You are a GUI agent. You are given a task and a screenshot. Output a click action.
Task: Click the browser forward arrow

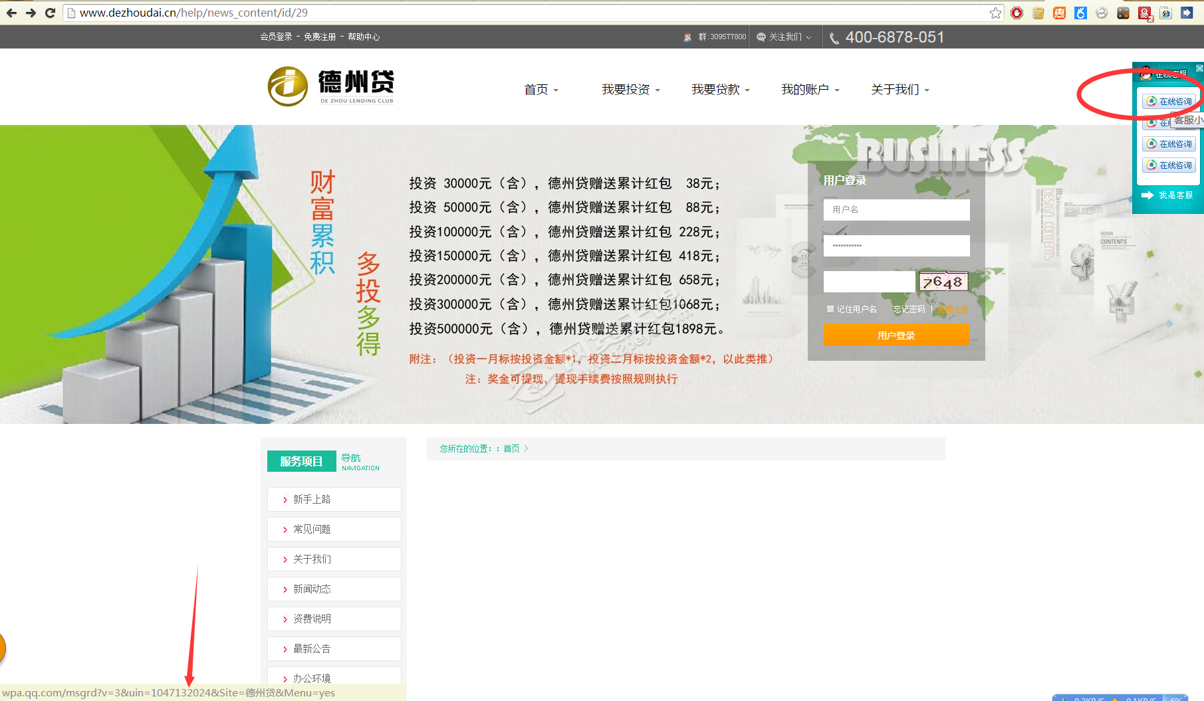coord(31,13)
